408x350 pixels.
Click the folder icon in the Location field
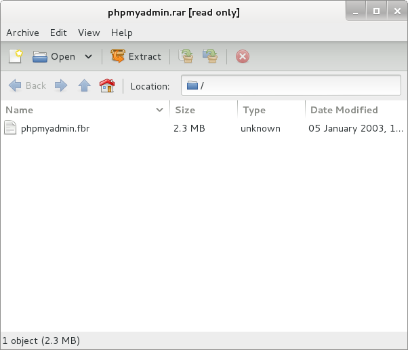pyautogui.click(x=192, y=85)
